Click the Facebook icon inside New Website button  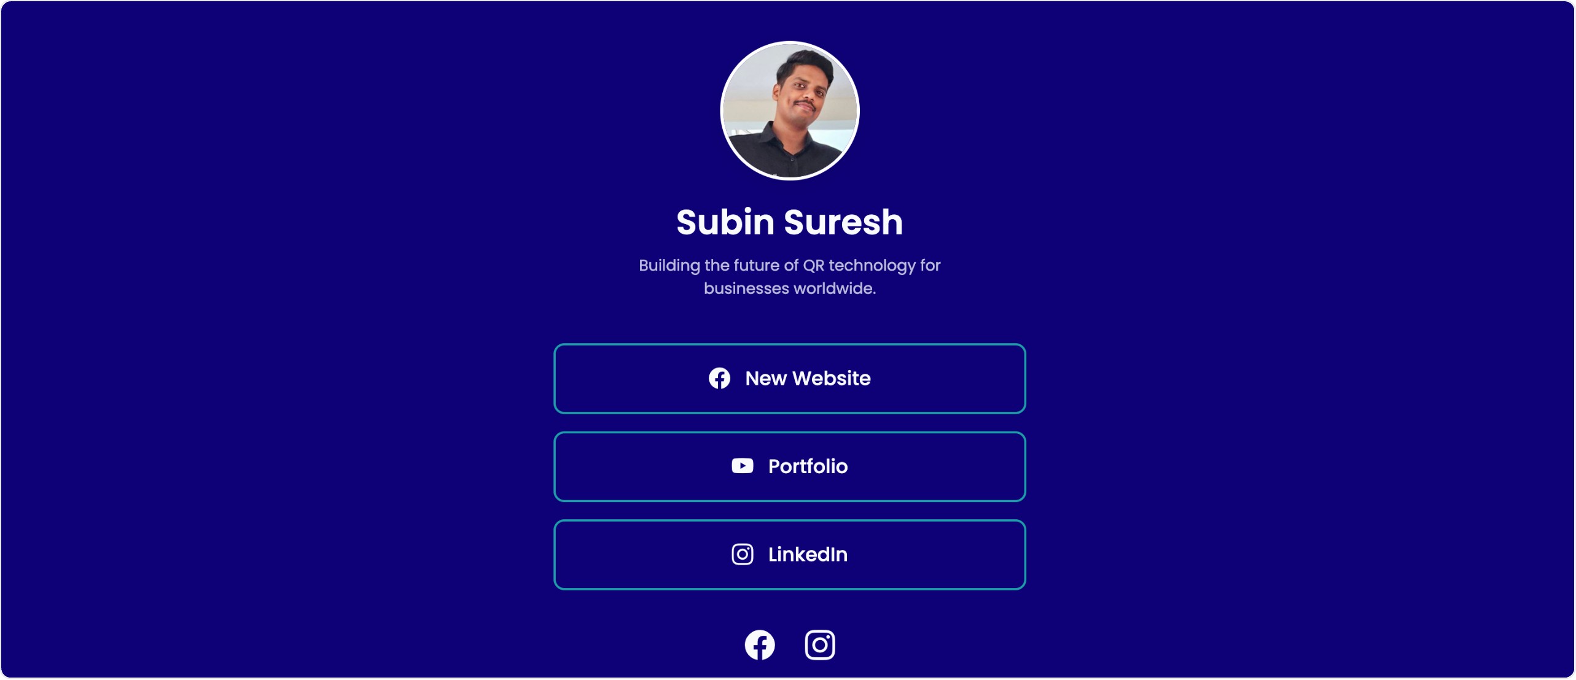719,379
